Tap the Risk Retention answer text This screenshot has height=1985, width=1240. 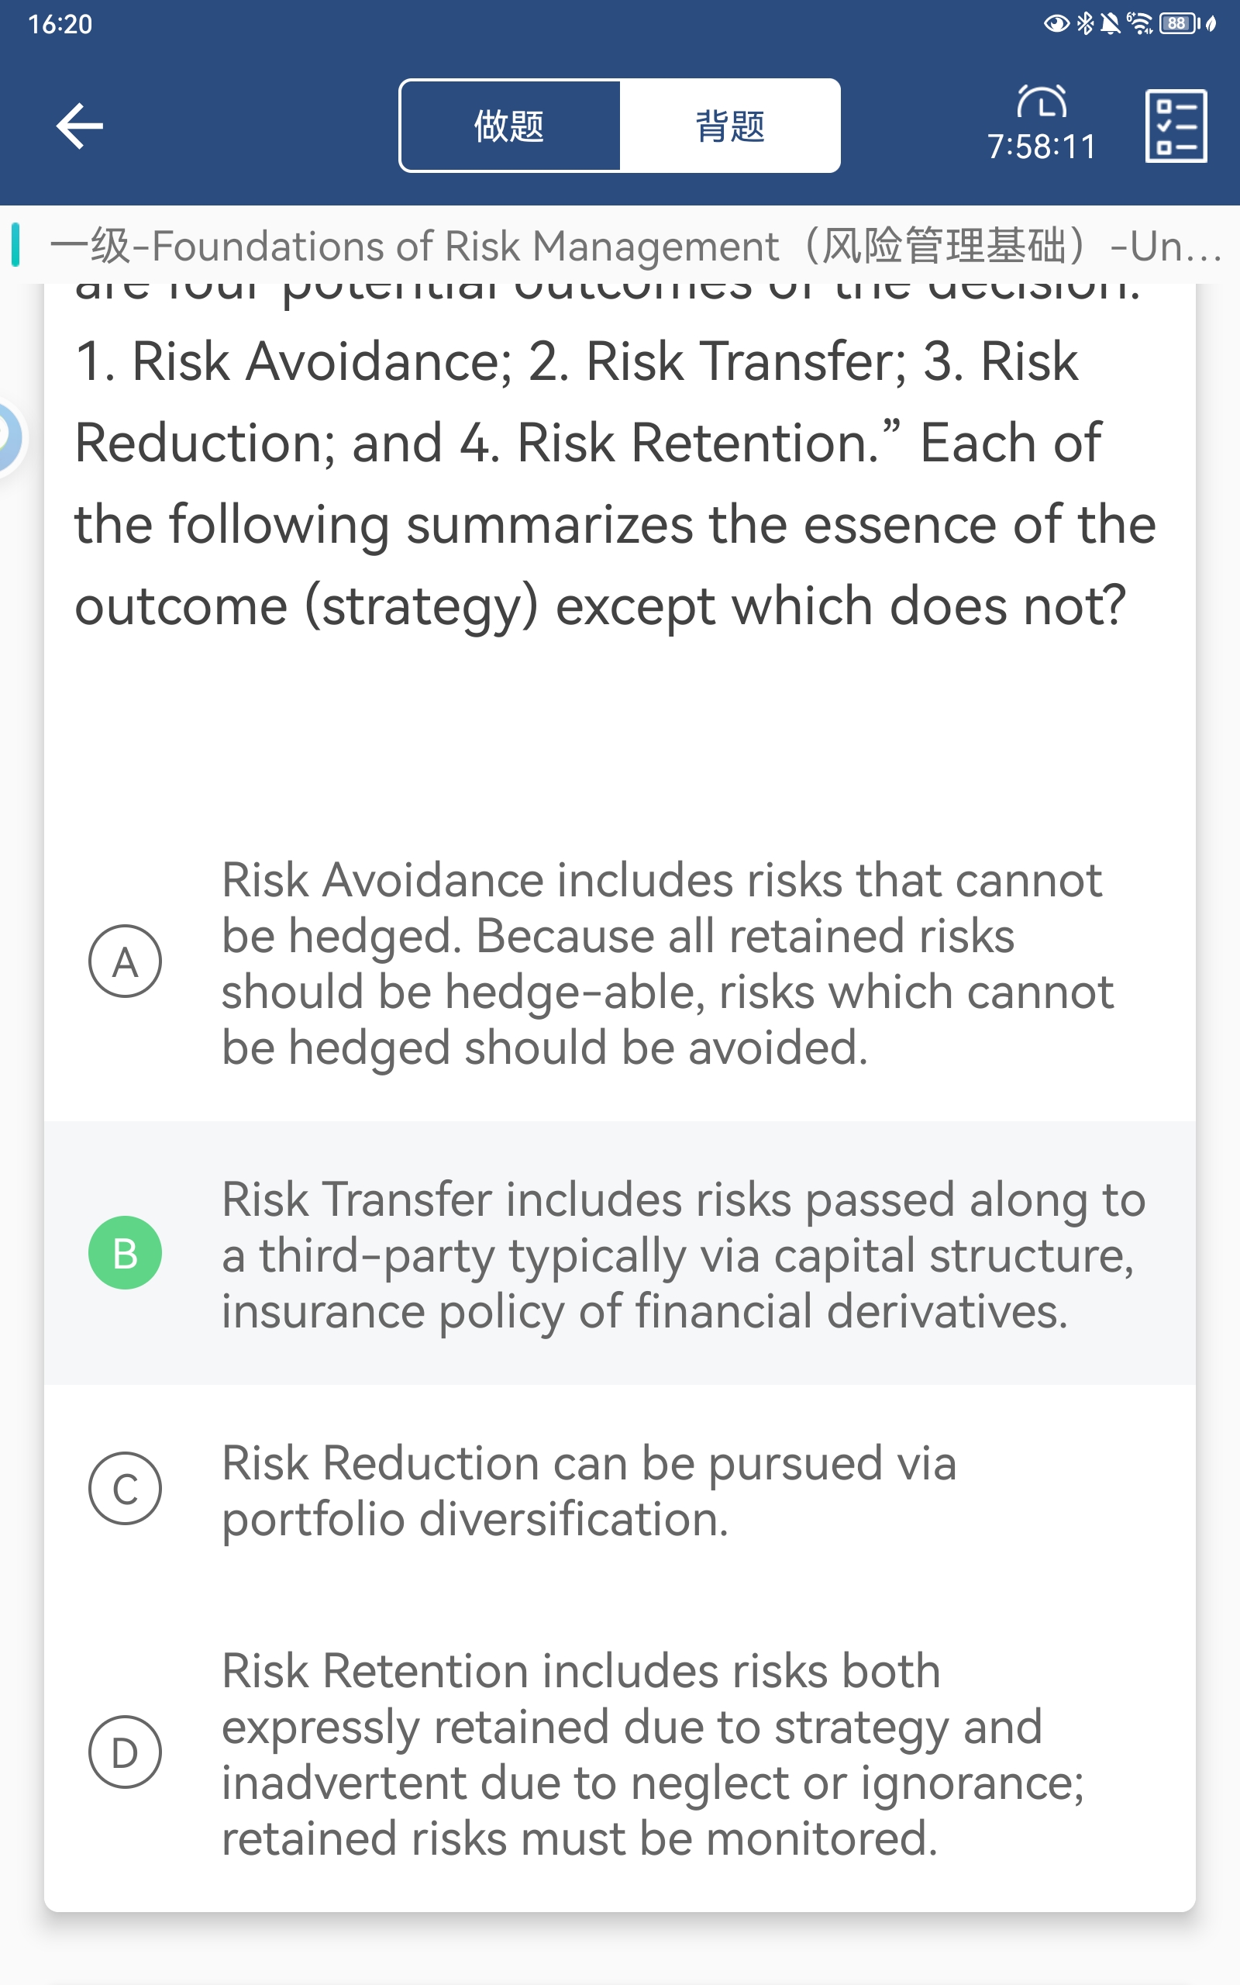pyautogui.click(x=652, y=1754)
